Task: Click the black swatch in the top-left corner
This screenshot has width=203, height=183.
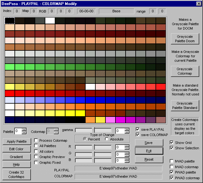Action: [10, 20]
